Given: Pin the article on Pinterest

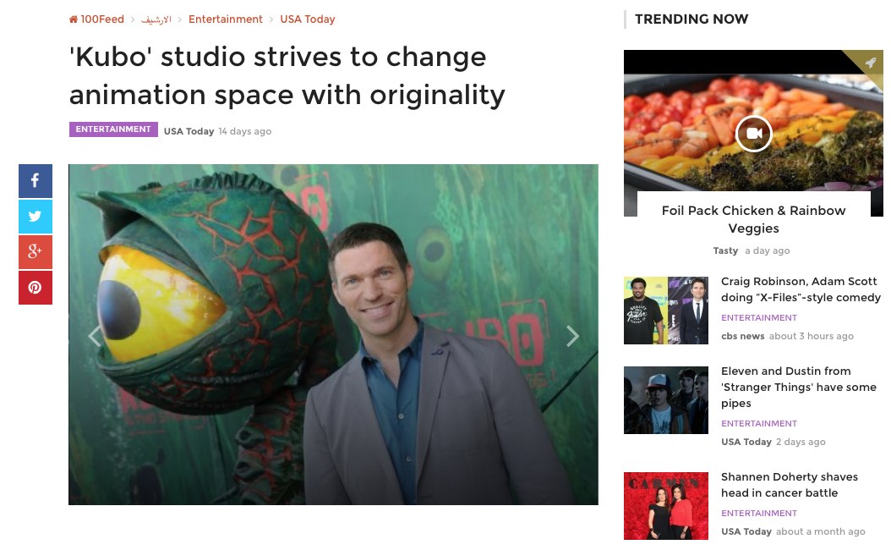Looking at the screenshot, I should tap(36, 287).
